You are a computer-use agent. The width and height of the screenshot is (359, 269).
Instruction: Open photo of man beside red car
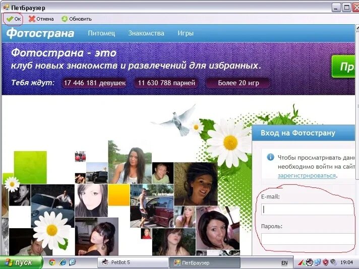point(152,206)
